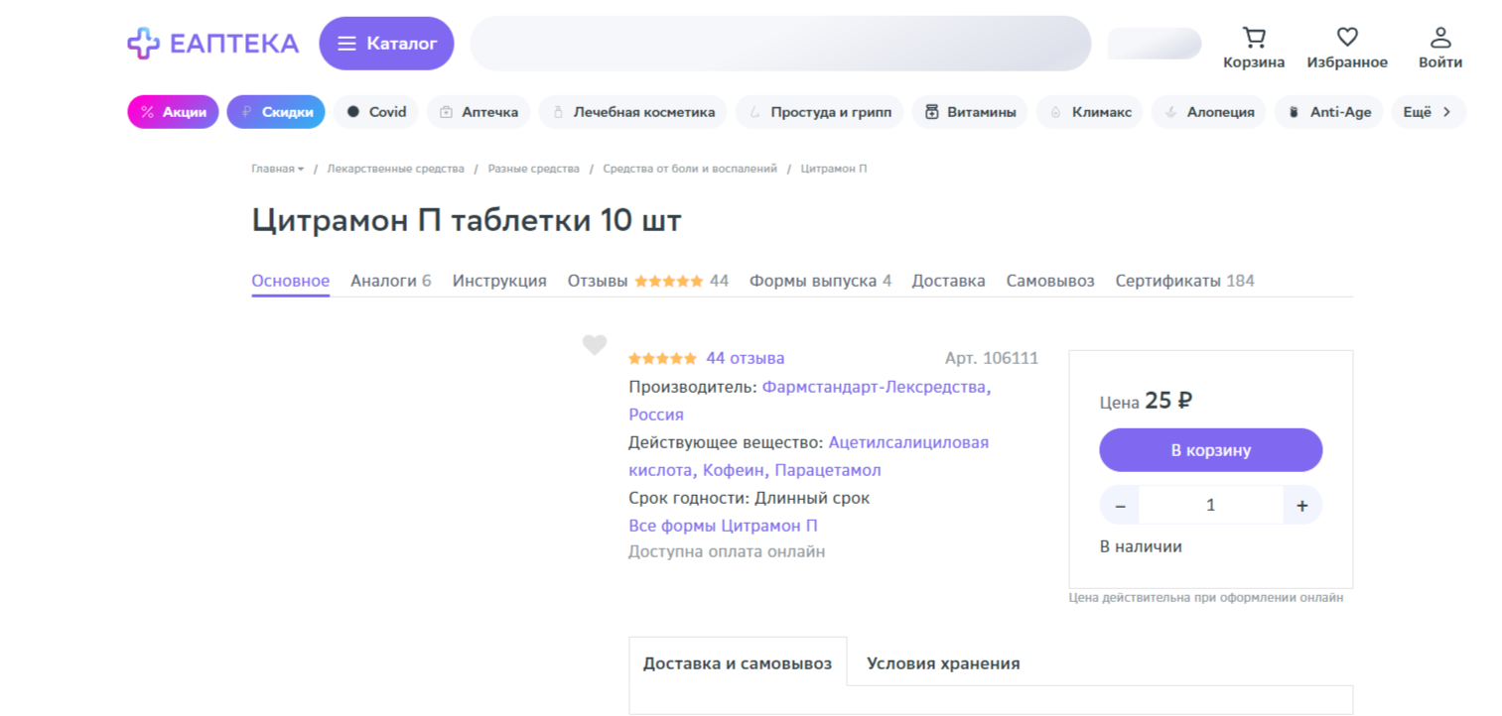
Task: Switch to the Инструкция tab
Action: [499, 281]
